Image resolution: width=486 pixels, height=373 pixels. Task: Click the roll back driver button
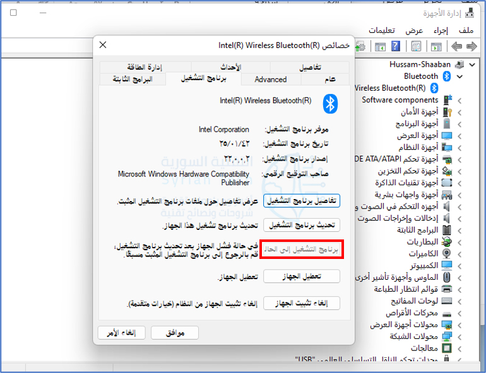click(302, 250)
